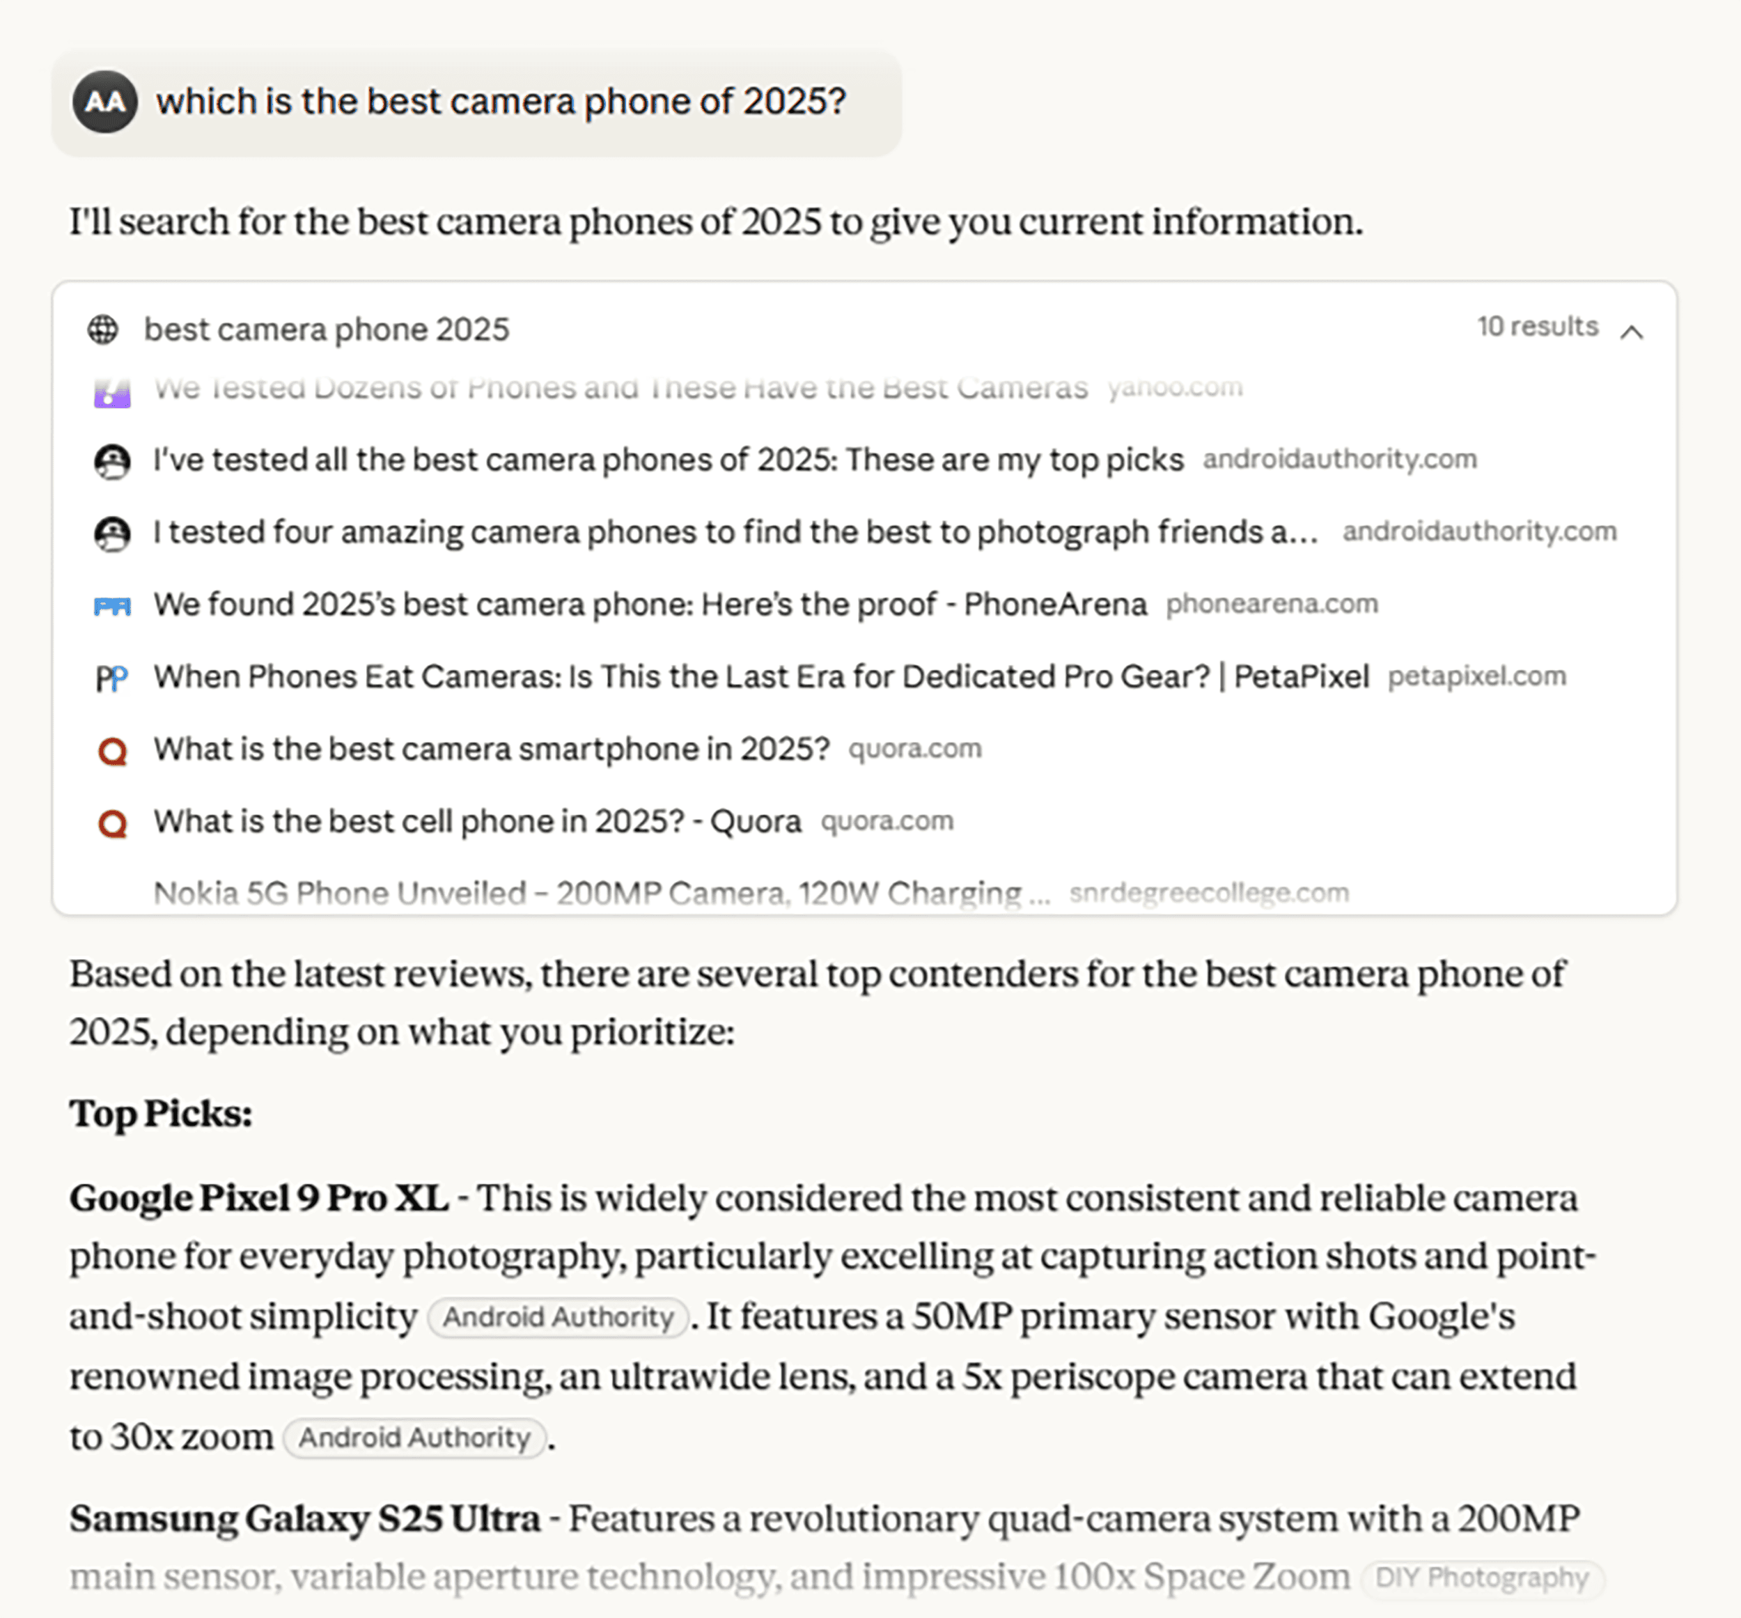Open 'When Phones Eat Cameras' PetaPixel result
Image resolution: width=1741 pixels, height=1618 pixels.
(x=760, y=677)
